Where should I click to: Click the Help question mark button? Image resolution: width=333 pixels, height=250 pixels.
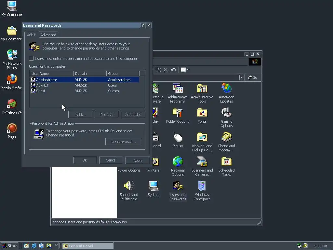[142, 25]
